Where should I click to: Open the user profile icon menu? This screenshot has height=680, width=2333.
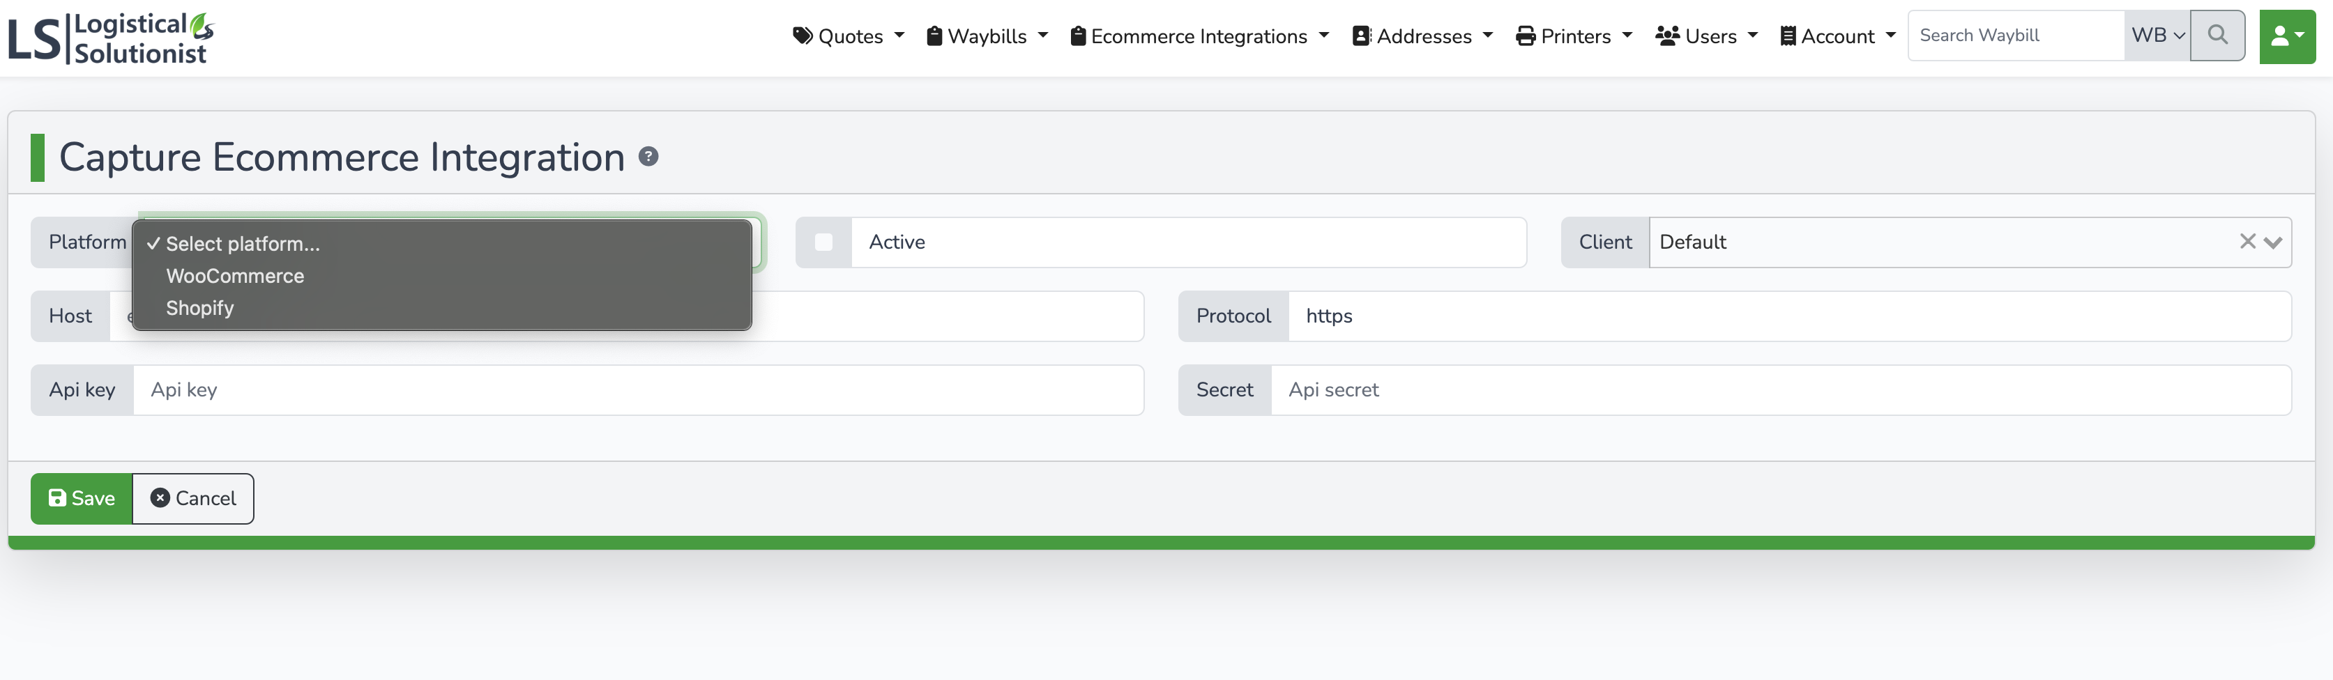(2287, 36)
